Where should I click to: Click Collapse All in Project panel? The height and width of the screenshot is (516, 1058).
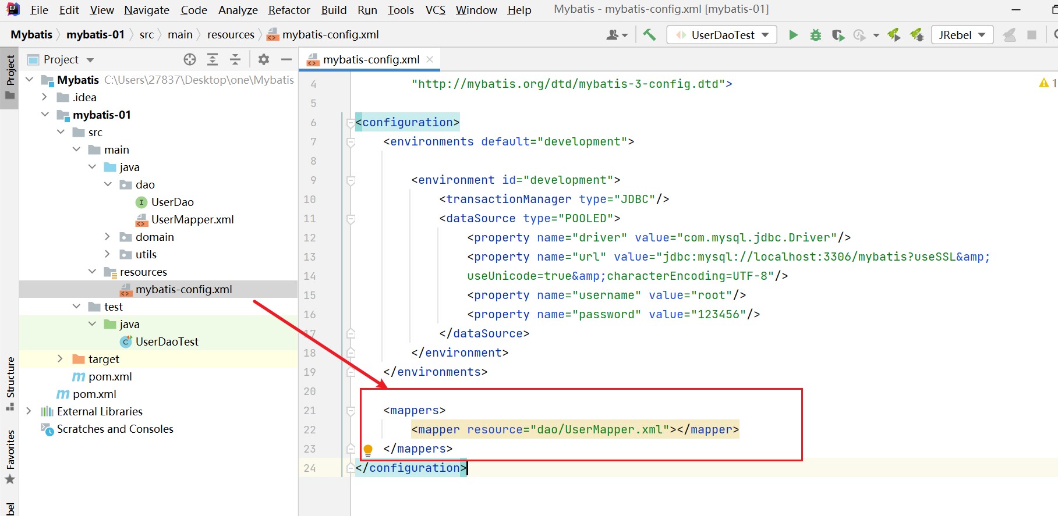point(235,59)
